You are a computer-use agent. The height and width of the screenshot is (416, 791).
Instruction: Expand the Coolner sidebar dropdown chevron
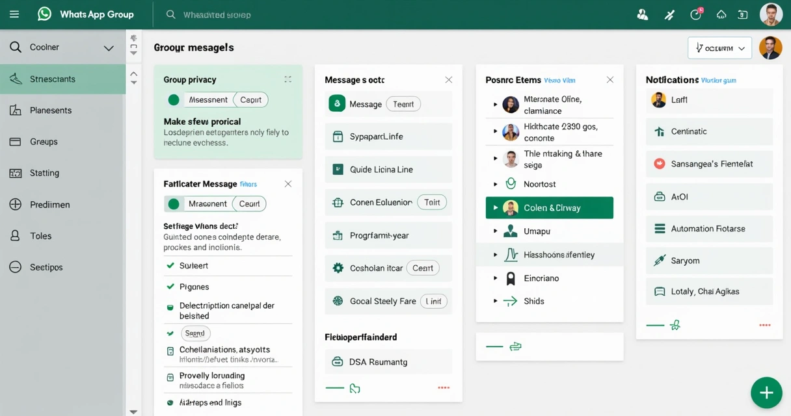[109, 48]
